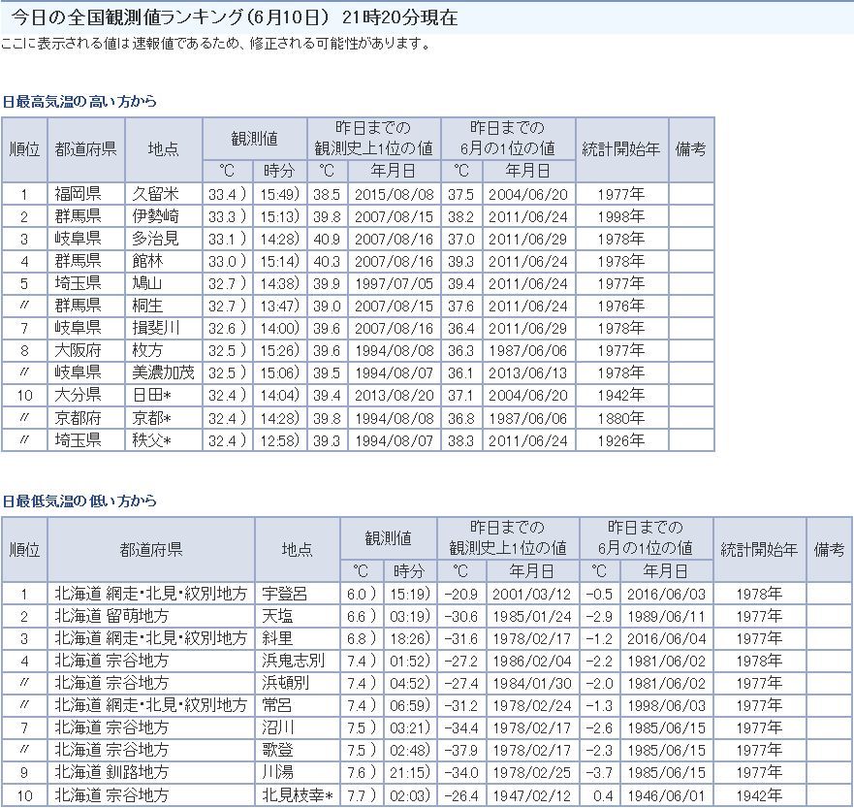This screenshot has width=854, height=808.
Task: Open the 宇登呂 lowest temperature station
Action: click(284, 594)
